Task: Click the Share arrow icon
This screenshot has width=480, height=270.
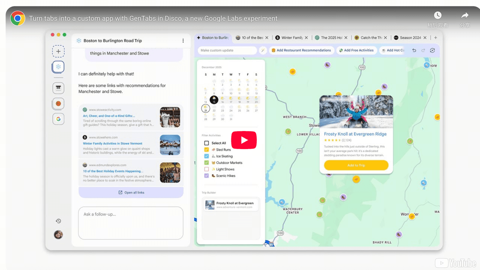Action: tap(465, 16)
